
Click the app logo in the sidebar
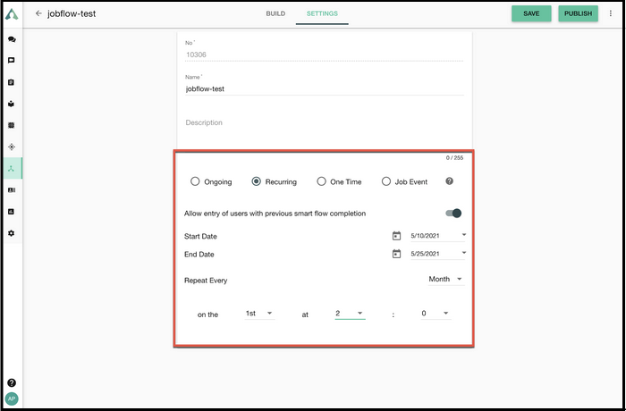12,14
